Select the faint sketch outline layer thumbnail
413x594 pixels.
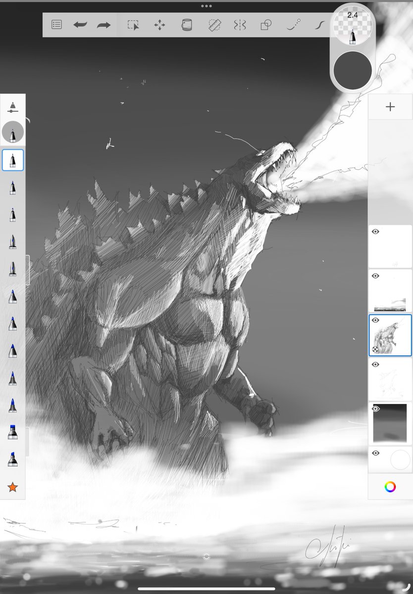click(x=390, y=380)
